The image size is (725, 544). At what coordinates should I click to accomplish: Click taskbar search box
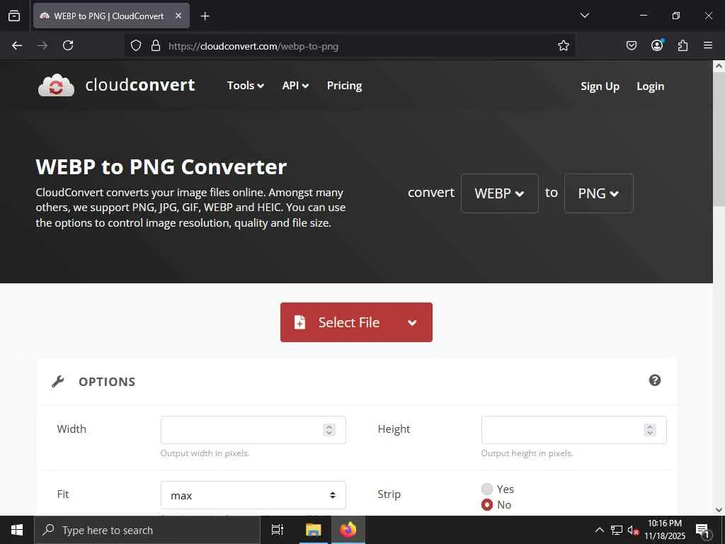click(147, 530)
